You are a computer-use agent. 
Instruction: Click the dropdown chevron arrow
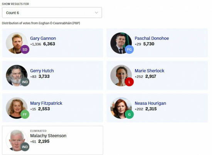[x=96, y=13]
